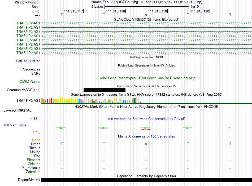Click the Gaps row label
The height and width of the screenshot is (186, 252).
tap(36, 140)
